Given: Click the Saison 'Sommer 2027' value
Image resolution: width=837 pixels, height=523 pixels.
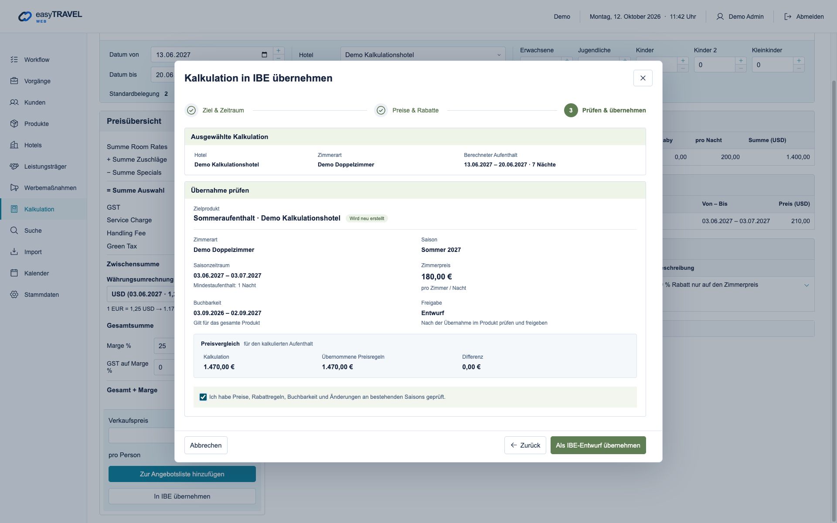Looking at the screenshot, I should point(441,250).
